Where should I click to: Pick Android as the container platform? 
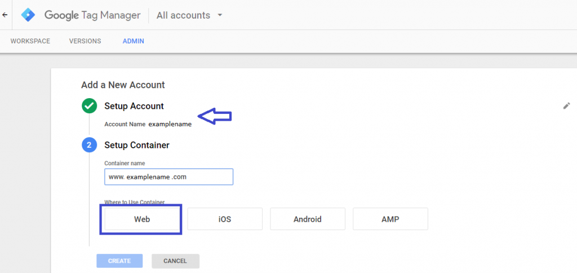307,219
